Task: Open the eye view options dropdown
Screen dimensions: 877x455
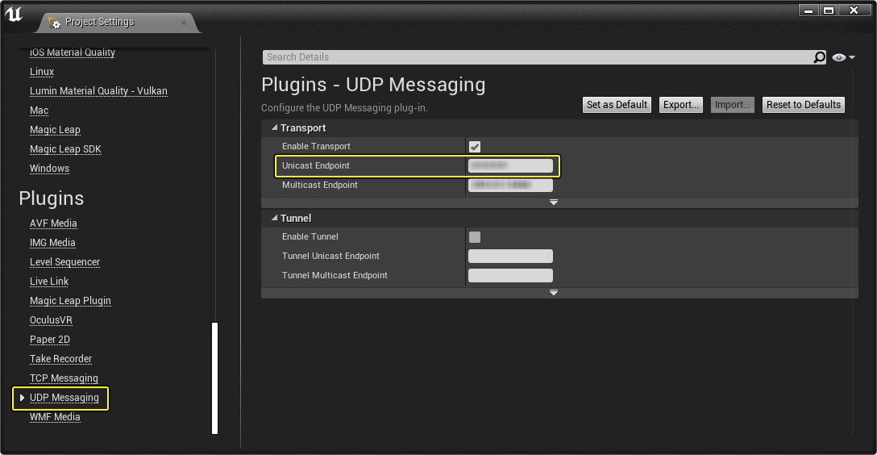Action: pyautogui.click(x=843, y=57)
